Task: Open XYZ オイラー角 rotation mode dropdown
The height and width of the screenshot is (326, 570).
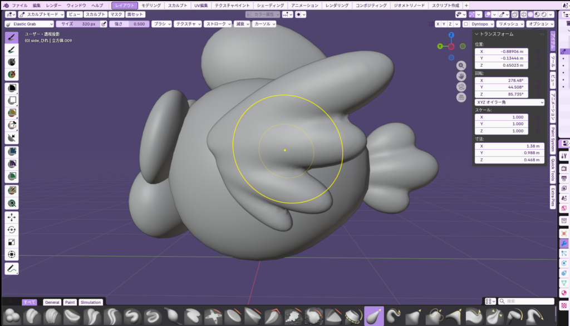Action: click(x=509, y=102)
